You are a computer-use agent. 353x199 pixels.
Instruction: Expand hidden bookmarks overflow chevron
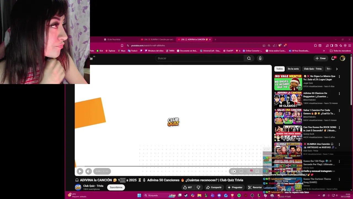coord(324,51)
